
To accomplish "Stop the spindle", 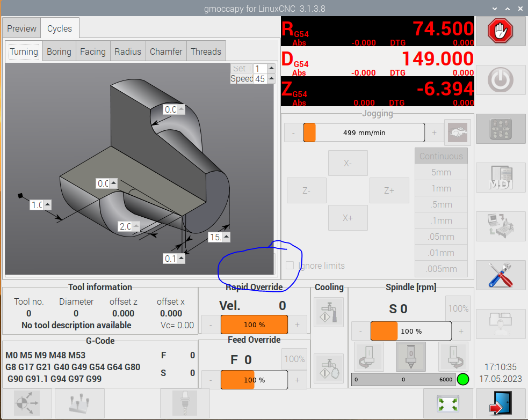I will point(411,357).
